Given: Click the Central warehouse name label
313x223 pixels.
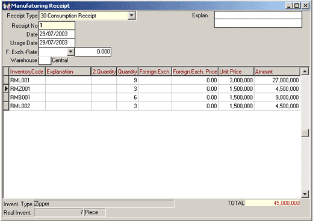Looking at the screenshot, I should [60, 60].
